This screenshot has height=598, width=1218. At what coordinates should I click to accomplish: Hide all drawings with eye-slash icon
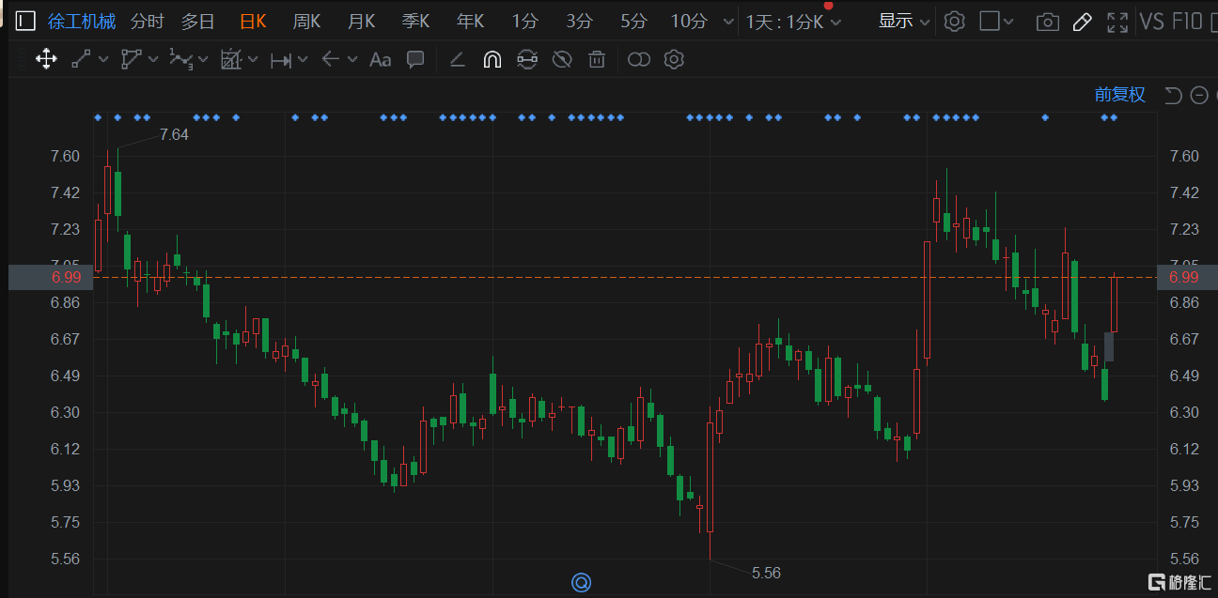562,60
